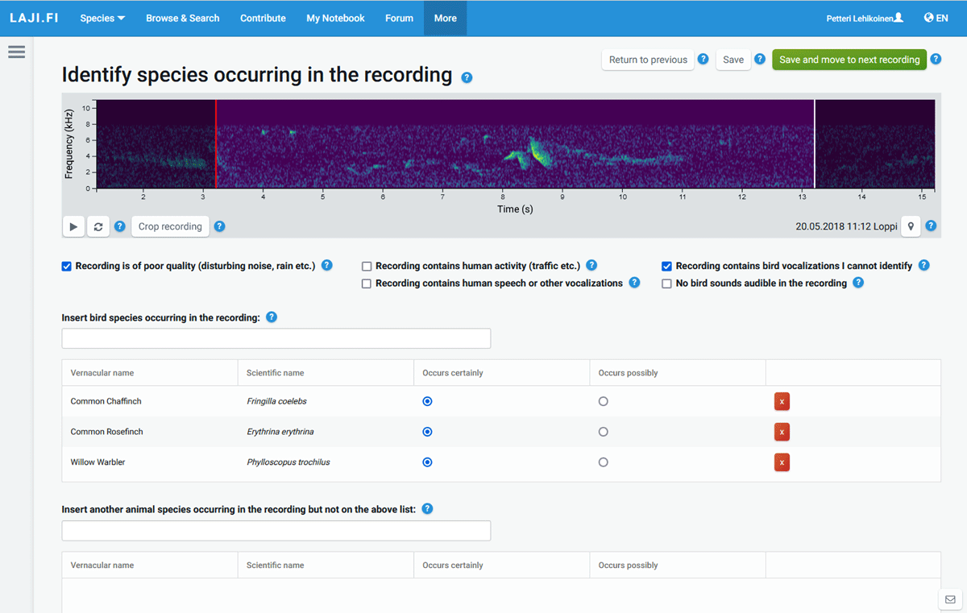Go to Browse & Search
This screenshot has width=967, height=613.
(x=182, y=18)
